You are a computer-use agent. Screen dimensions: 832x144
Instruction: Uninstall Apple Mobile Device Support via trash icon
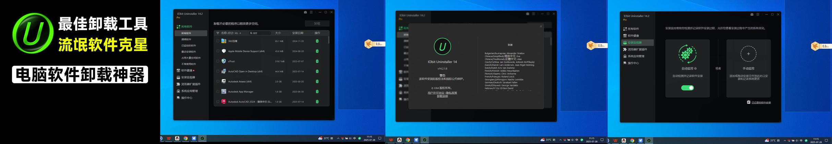[x=317, y=51]
